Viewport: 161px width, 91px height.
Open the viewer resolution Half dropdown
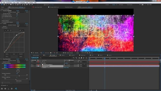[59, 53]
